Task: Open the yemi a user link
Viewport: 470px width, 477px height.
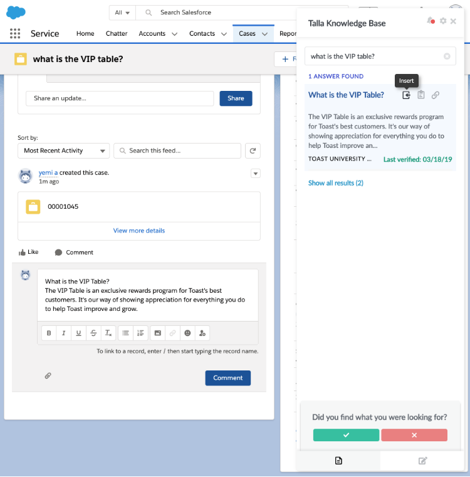Action: coord(48,172)
